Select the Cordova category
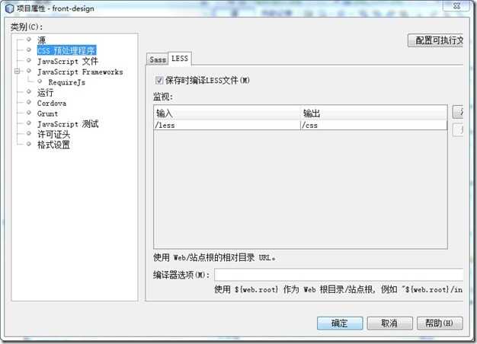The width and height of the screenshot is (477, 344). pyautogui.click(x=51, y=104)
